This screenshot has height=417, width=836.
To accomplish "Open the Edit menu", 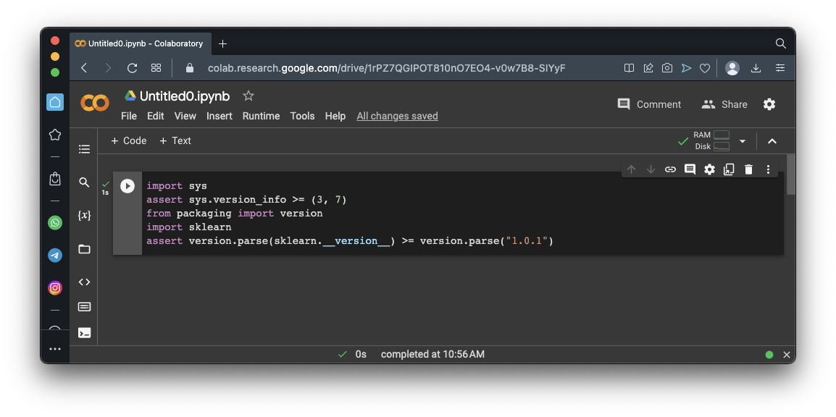I will (155, 116).
